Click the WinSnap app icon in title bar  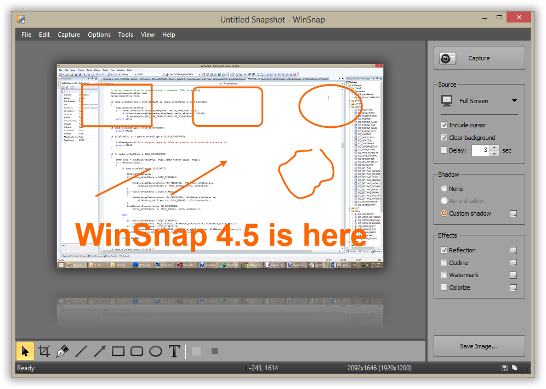[x=21, y=19]
